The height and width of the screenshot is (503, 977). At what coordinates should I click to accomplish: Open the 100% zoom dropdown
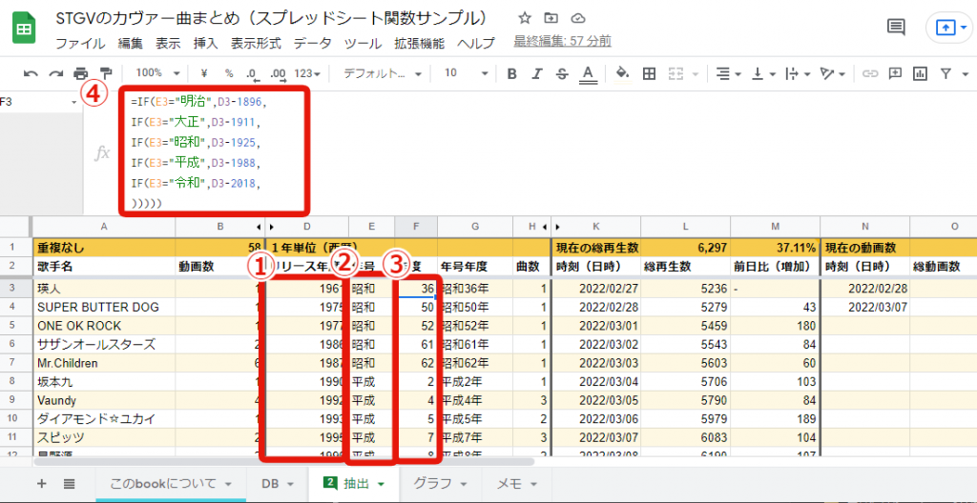(x=154, y=73)
